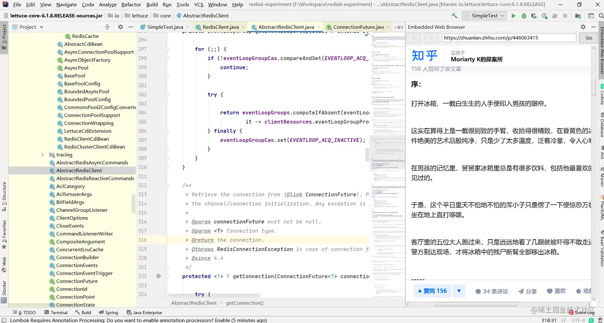The image size is (604, 323).
Task: Click the Moriarty K的探索所 column link
Action: [x=477, y=59]
